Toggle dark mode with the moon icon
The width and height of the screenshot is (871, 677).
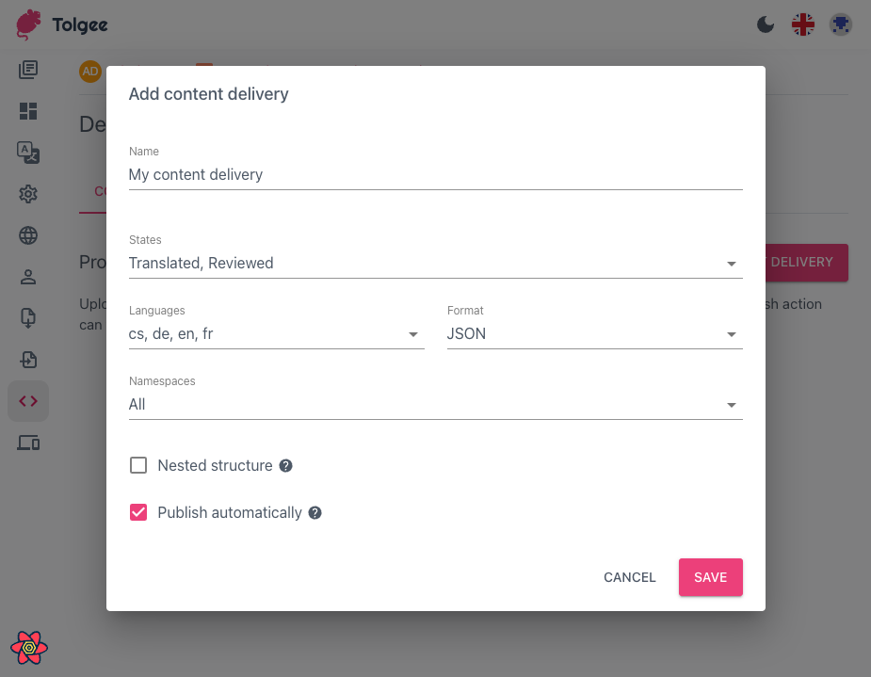pos(766,24)
